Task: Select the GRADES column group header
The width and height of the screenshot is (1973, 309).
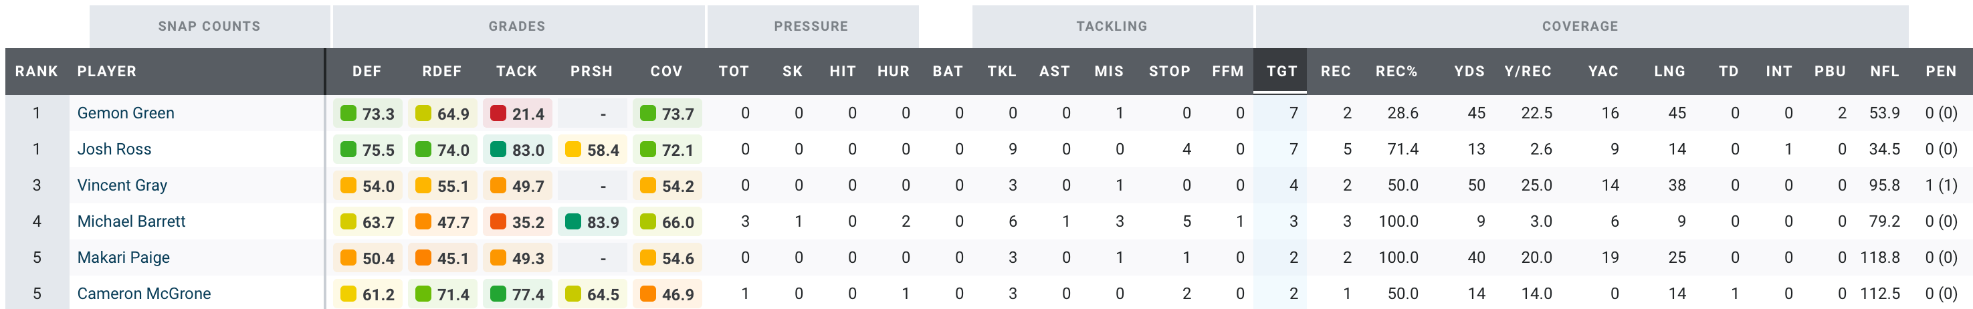Action: pyautogui.click(x=517, y=26)
